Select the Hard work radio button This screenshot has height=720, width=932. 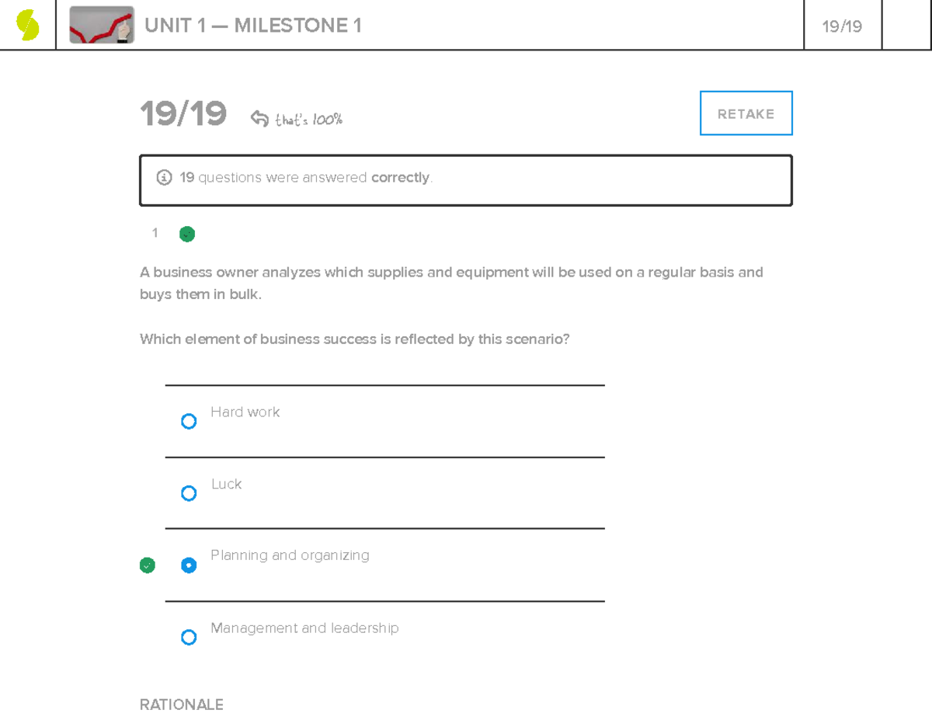(189, 422)
